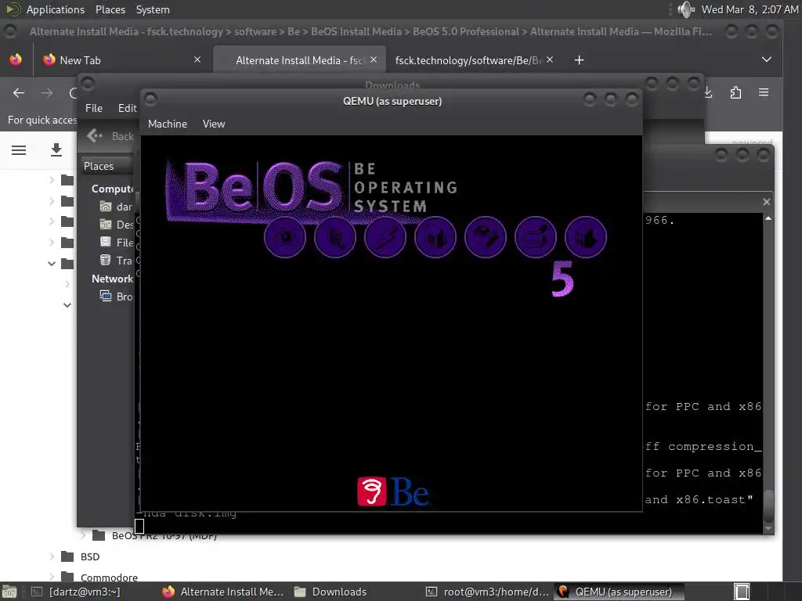Open the Machine menu in QEMU
This screenshot has height=601, width=802.
[x=168, y=124]
